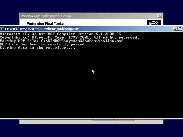Screen dimensions: 183x137
Task: Click the 'Microsoft (R) 32-bit MOF Compiler Version' line
Action: tap(63, 34)
